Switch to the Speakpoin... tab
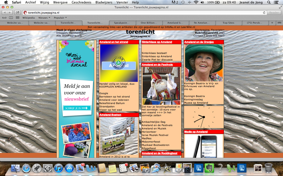The width and height of the screenshot is (283, 176). point(122,23)
